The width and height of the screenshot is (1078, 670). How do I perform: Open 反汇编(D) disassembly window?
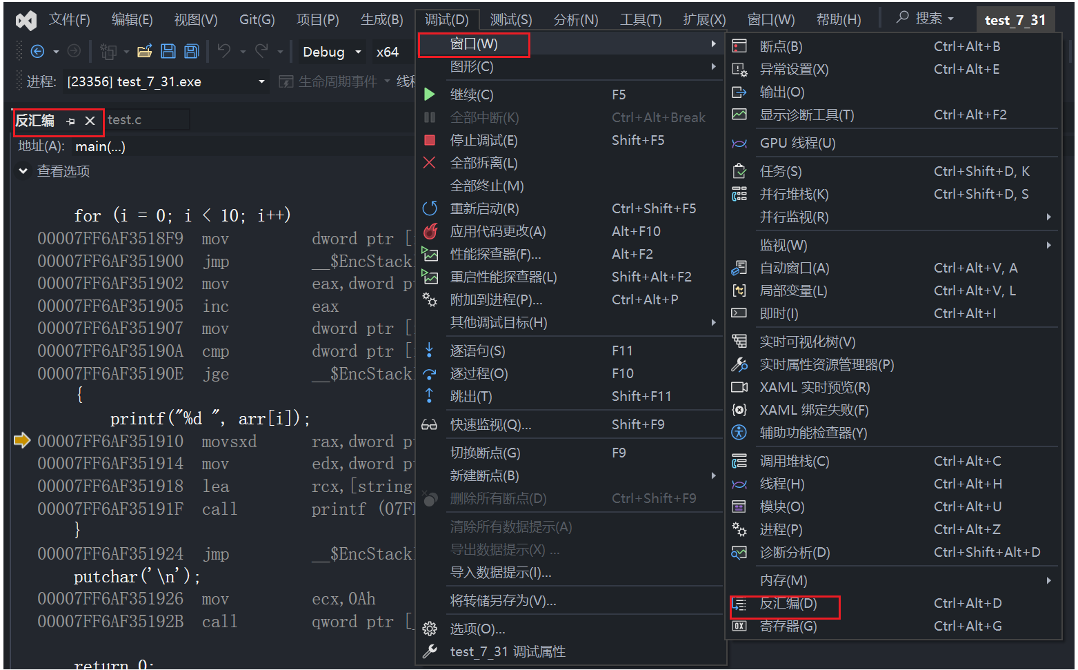[895, 603]
